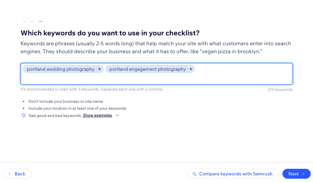Select the second progress step indicator
Viewport: 313px width, 183px height.
[33, 21]
